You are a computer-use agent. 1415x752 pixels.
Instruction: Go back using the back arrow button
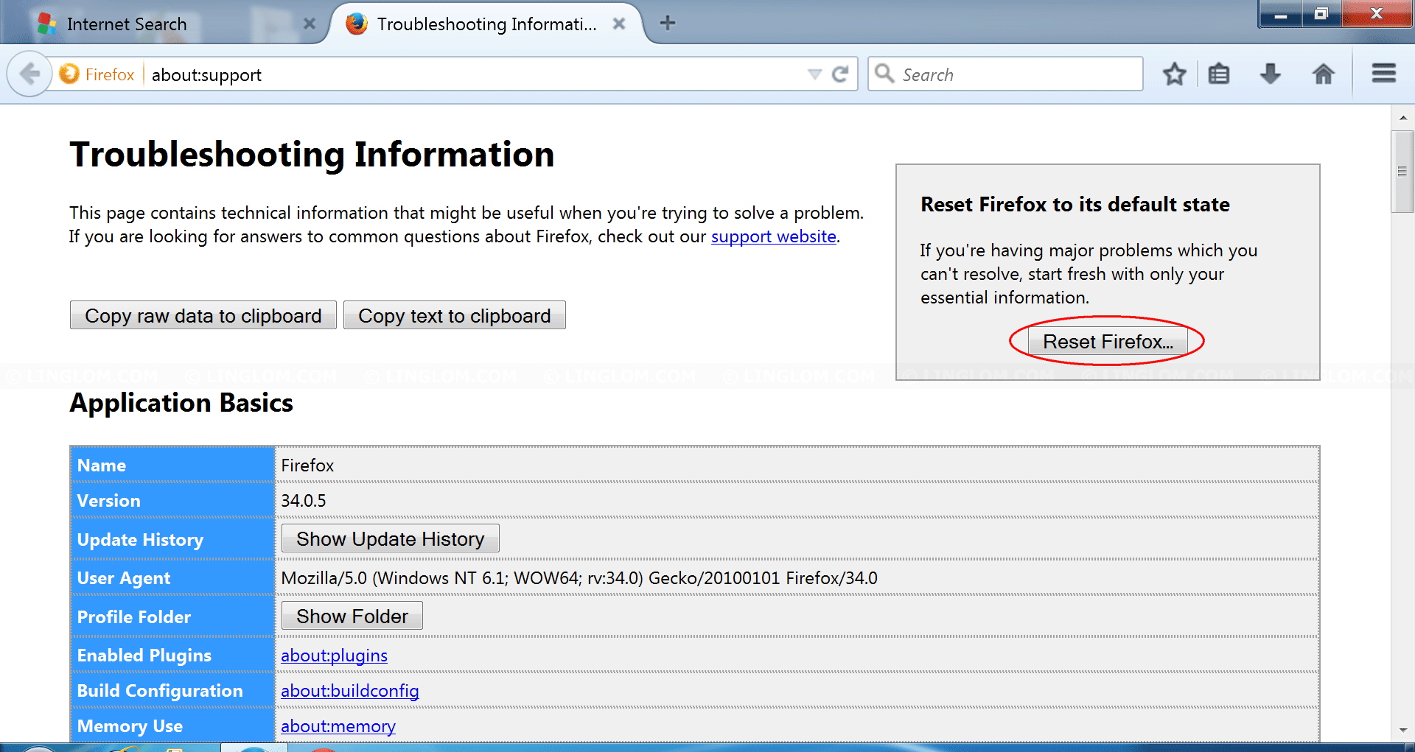29,74
